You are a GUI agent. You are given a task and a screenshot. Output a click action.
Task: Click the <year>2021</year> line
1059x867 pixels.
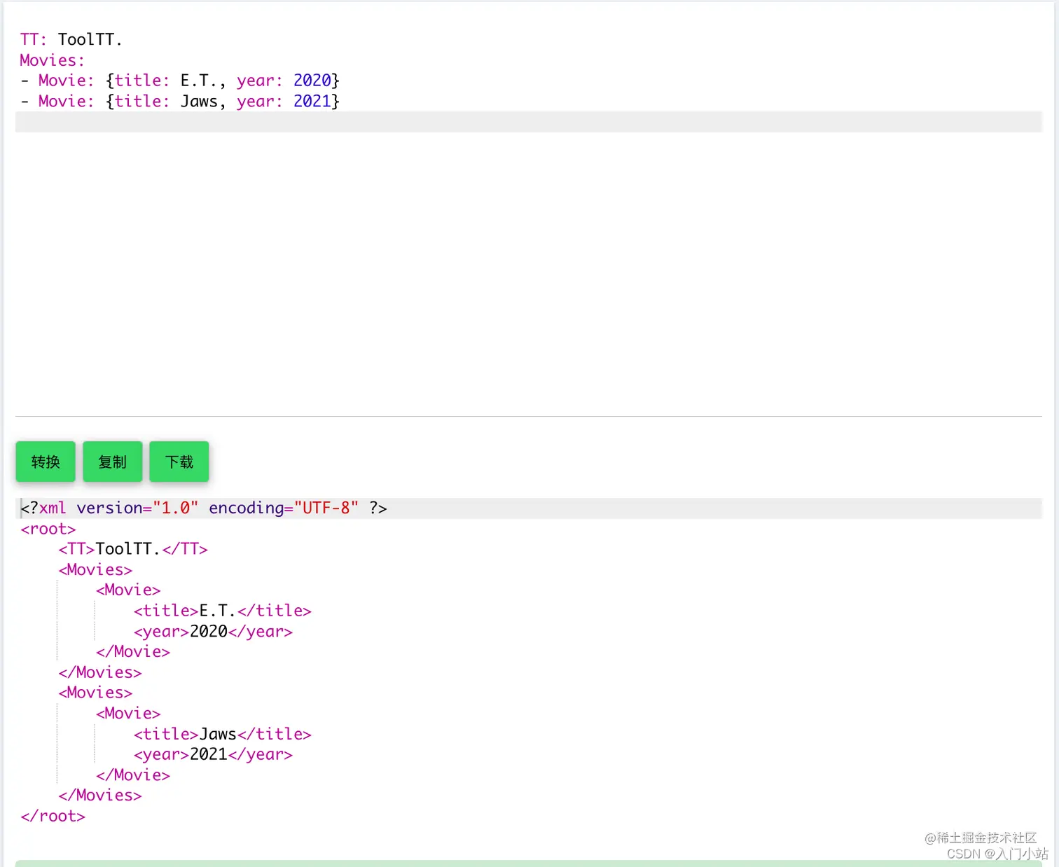[213, 754]
